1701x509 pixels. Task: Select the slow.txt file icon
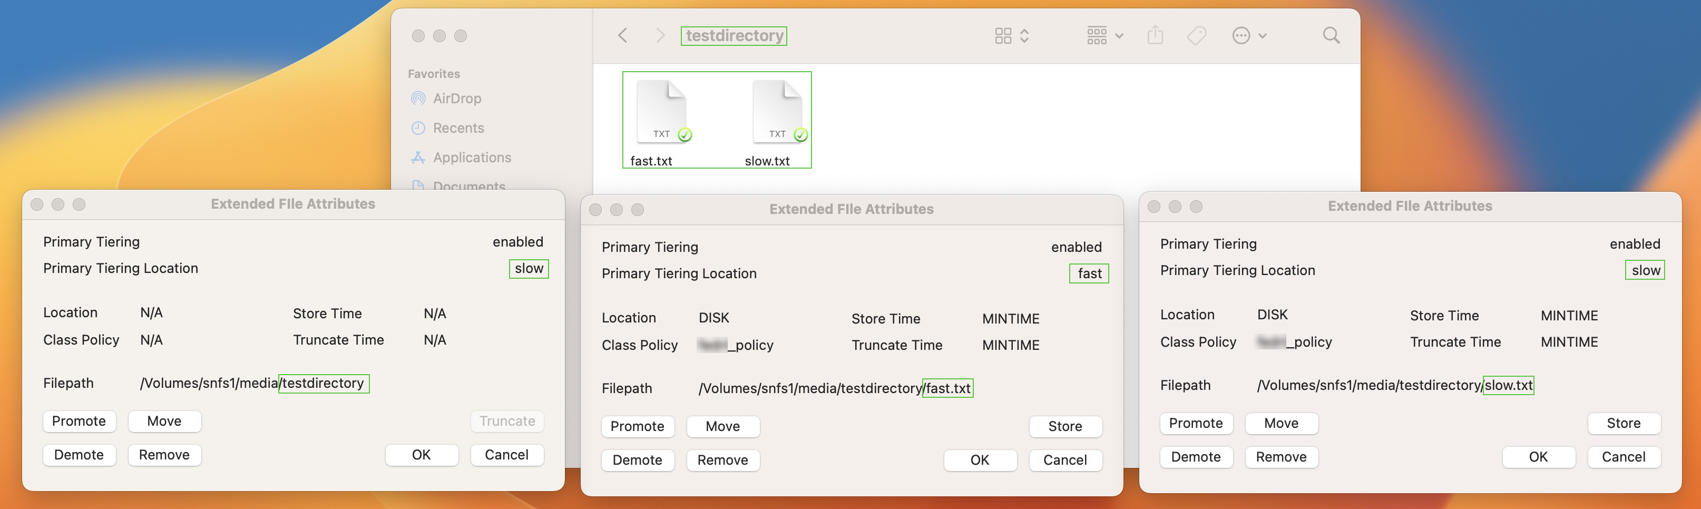(x=777, y=112)
